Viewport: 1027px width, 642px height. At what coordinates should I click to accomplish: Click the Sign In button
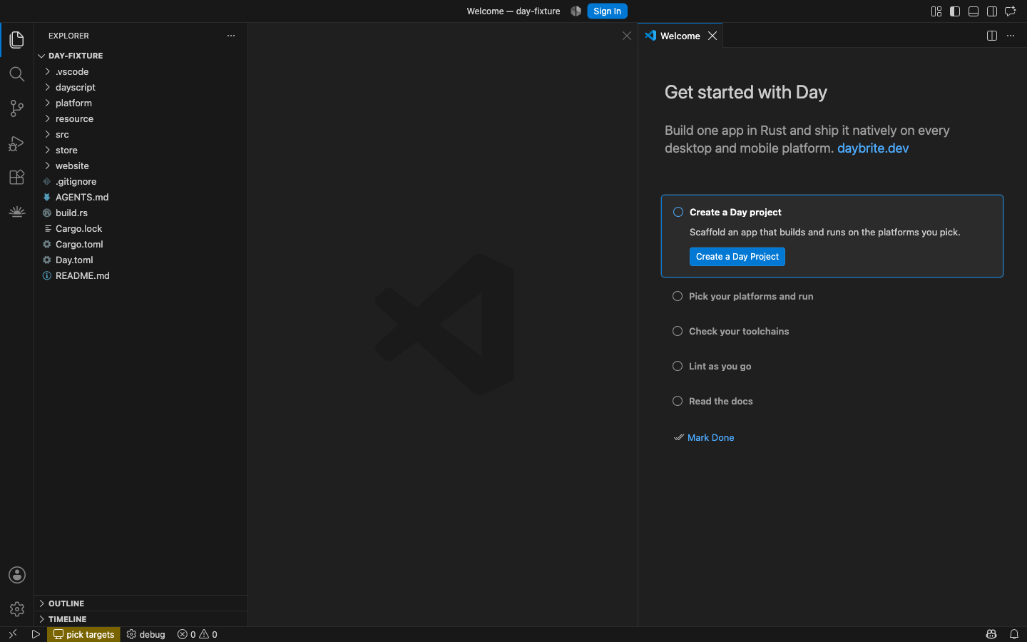click(607, 11)
